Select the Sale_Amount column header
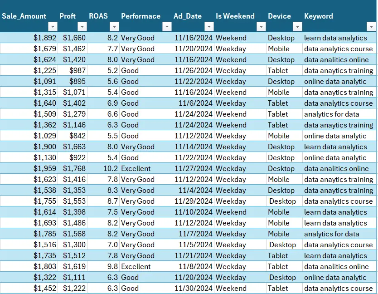 24,16
